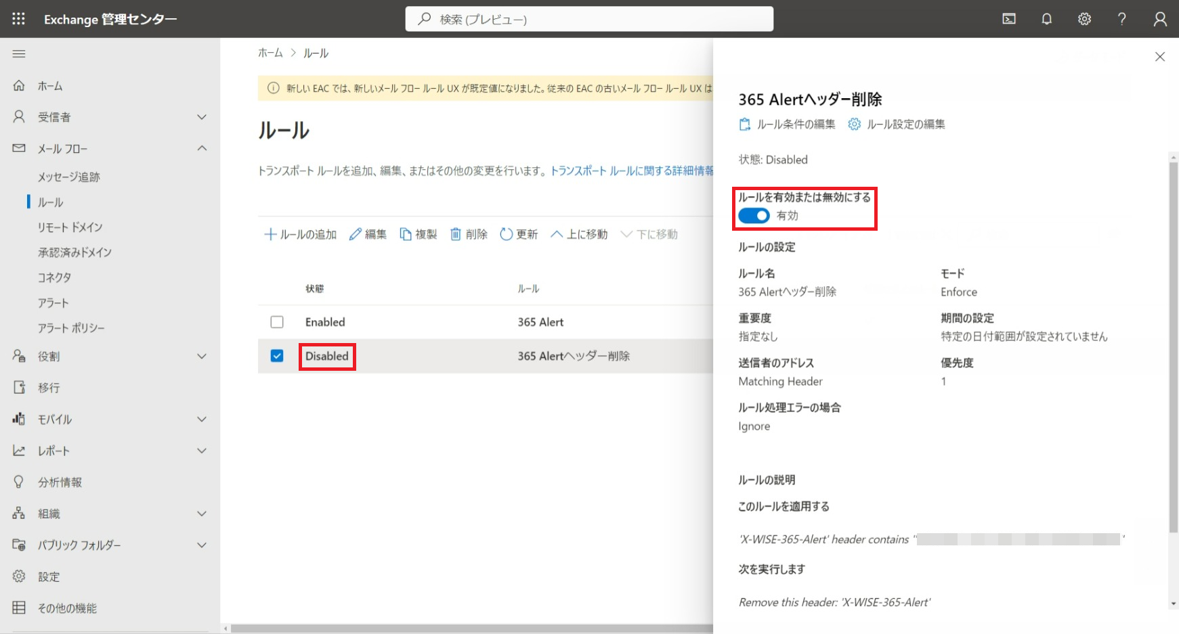Open メッセージ追跡 in the sidebar

[69, 177]
